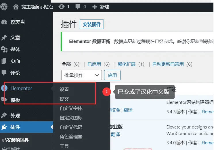Click 翻译 link in 专业版 row
Screen dimensions: 214x150
pos(115,135)
